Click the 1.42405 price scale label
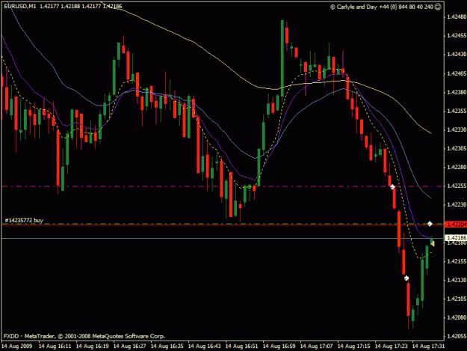 click(457, 73)
